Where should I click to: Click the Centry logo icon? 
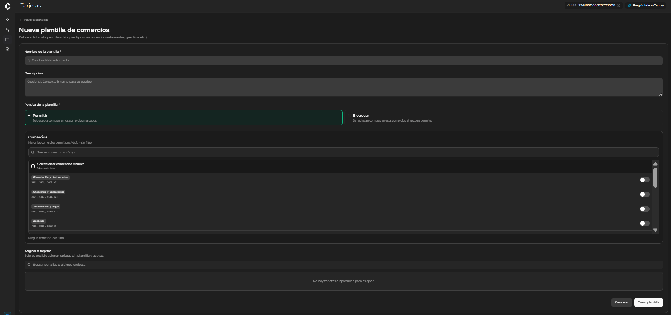coord(7,6)
